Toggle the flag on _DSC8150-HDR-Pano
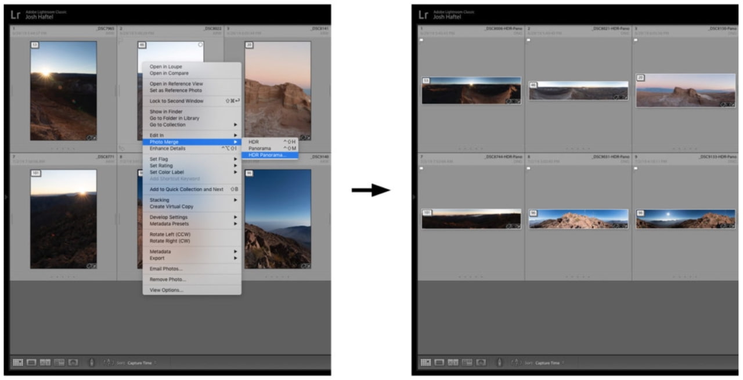The image size is (743, 380). 636,40
